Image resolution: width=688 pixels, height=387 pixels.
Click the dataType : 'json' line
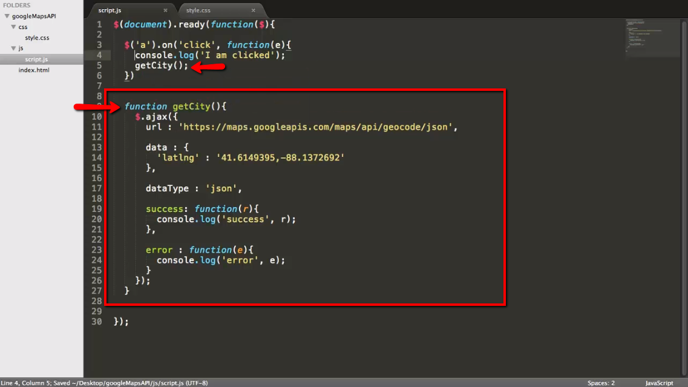pyautogui.click(x=194, y=188)
